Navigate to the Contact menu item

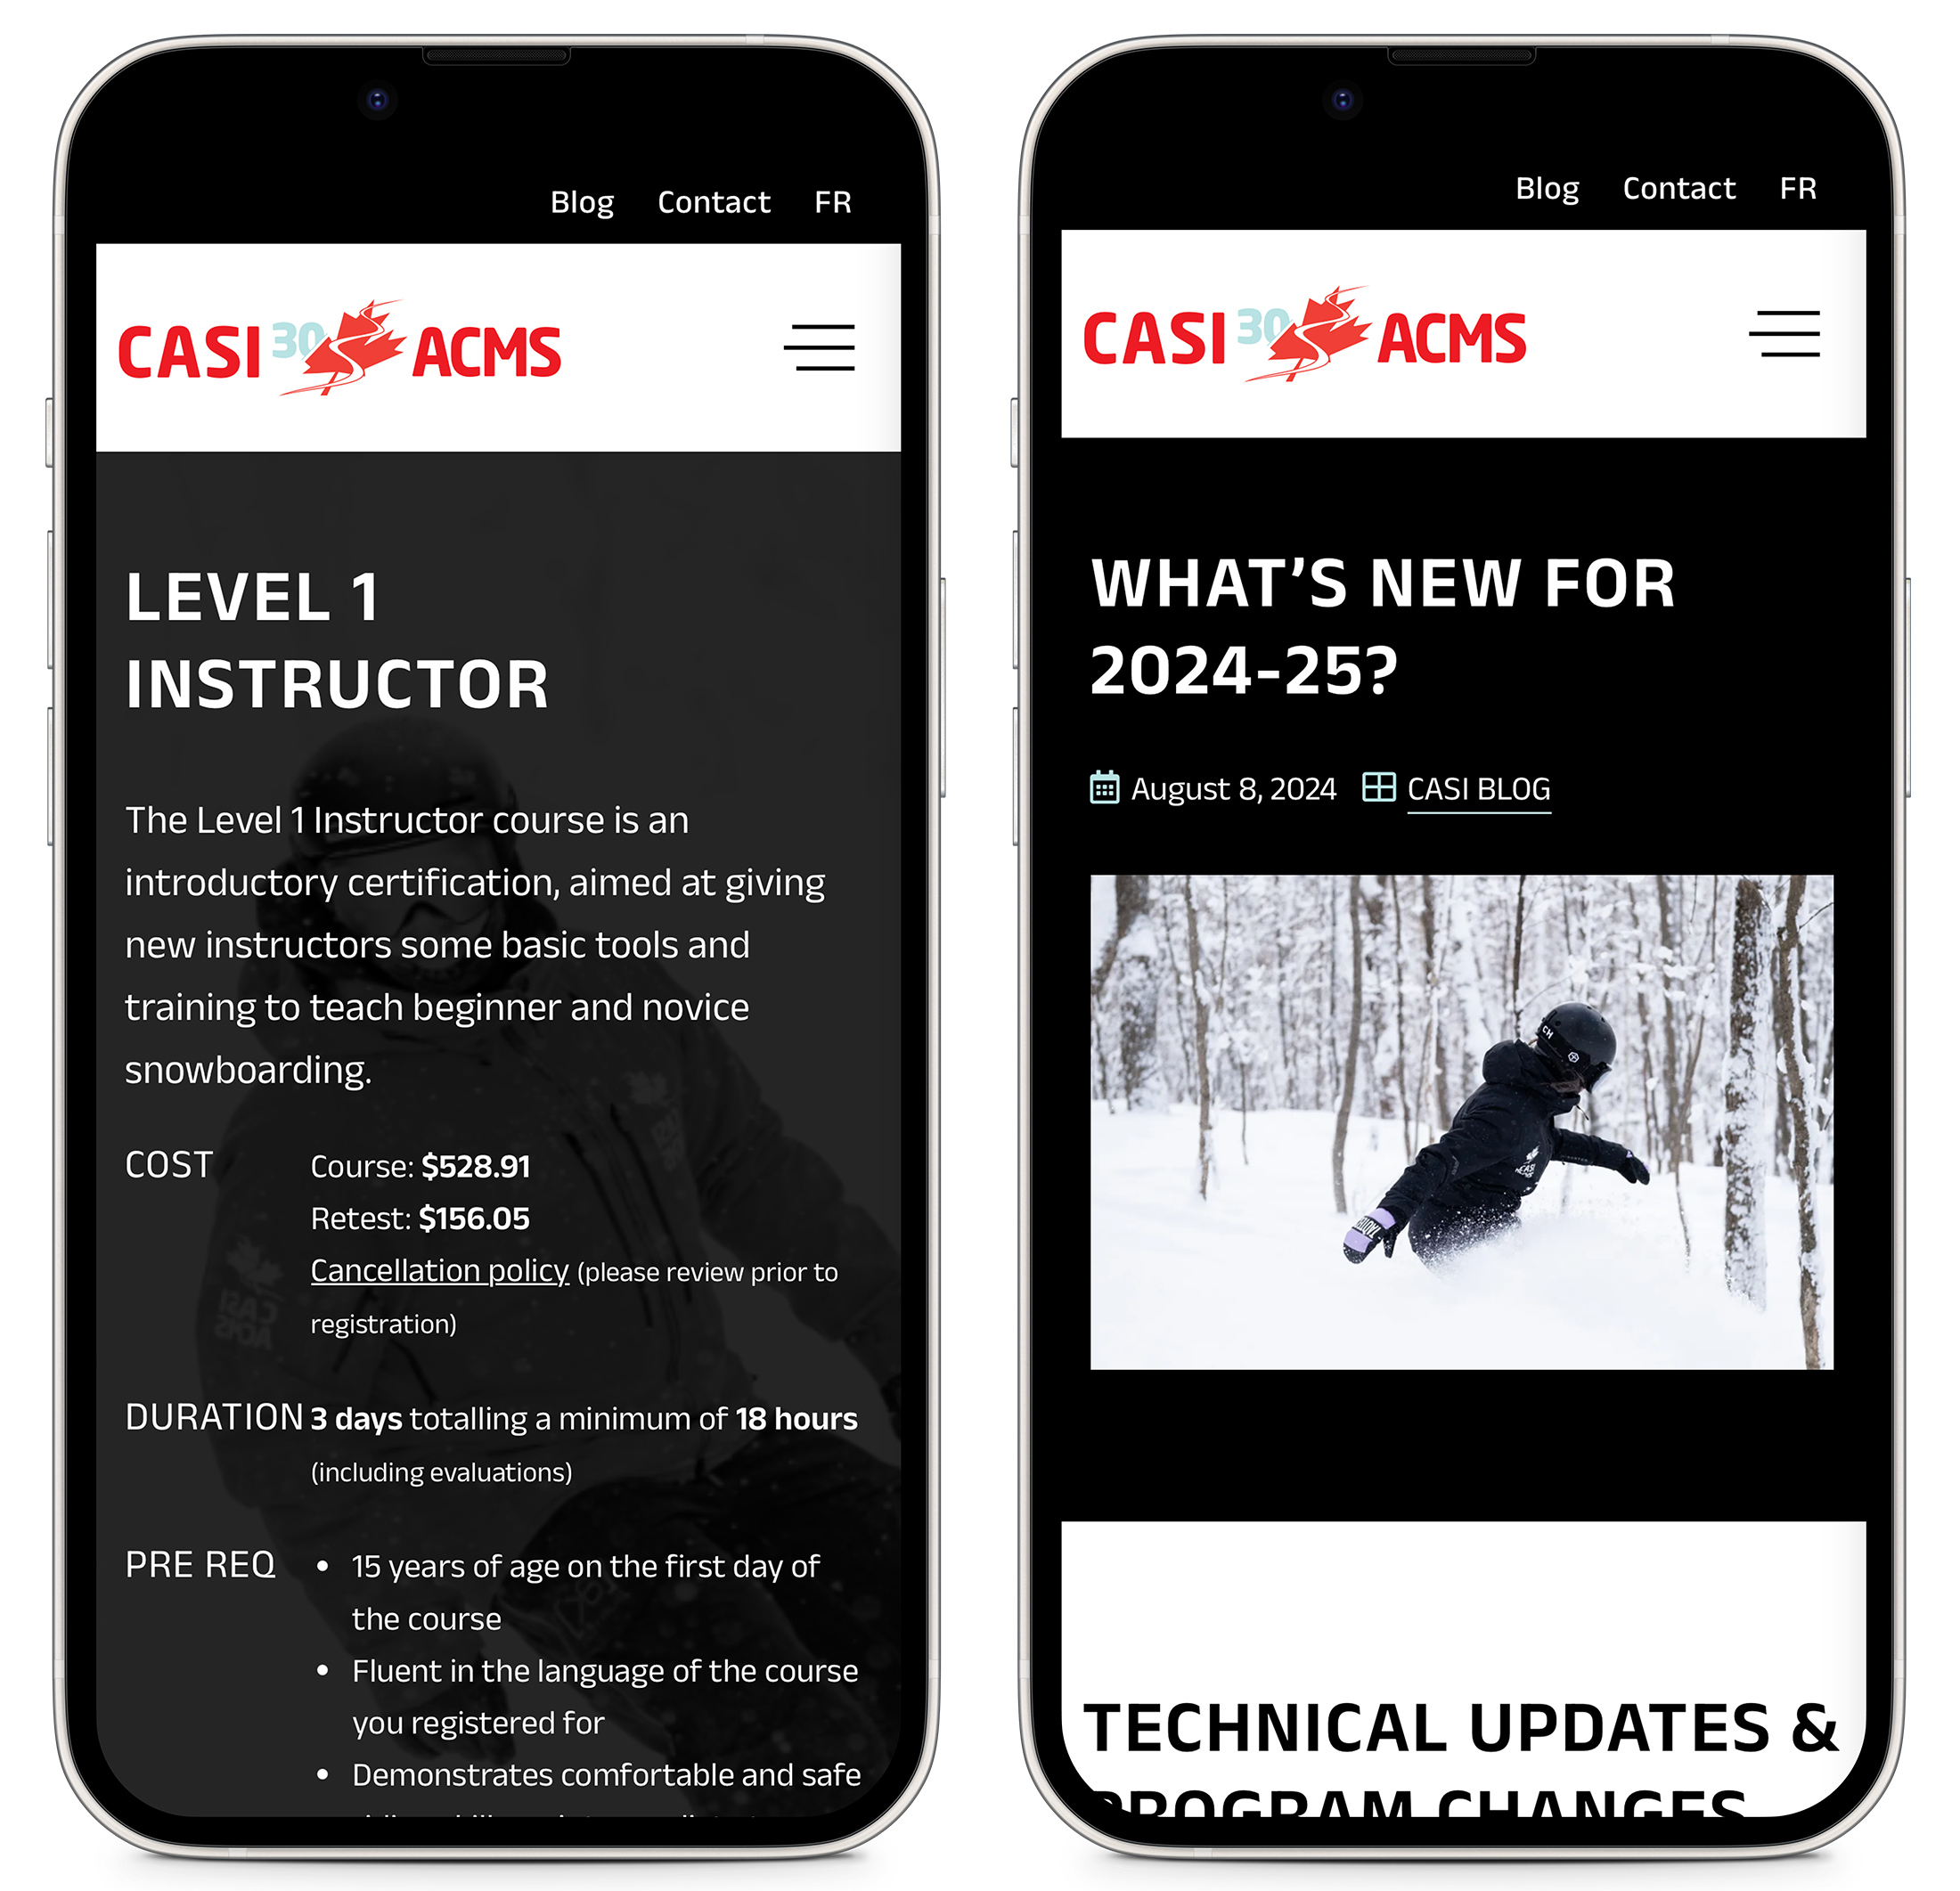[x=712, y=200]
